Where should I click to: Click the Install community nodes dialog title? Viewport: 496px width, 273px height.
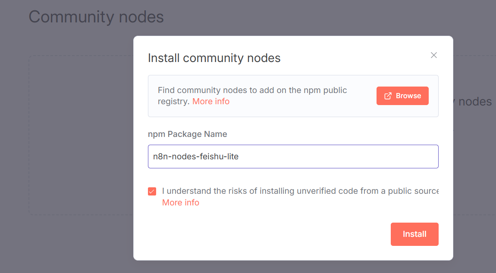pos(214,58)
